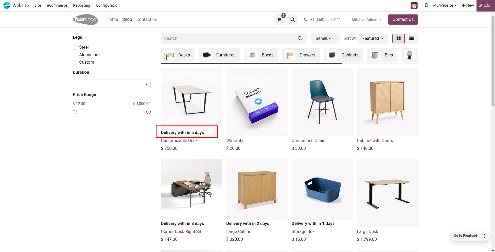Click the YourLogo website logo

tap(85, 20)
